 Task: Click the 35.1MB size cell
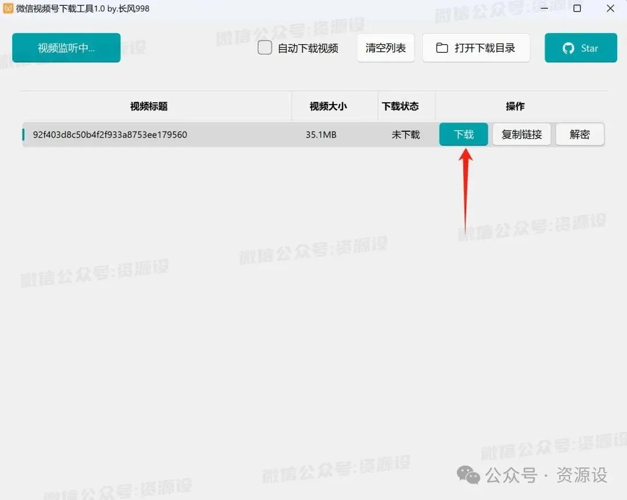point(321,135)
